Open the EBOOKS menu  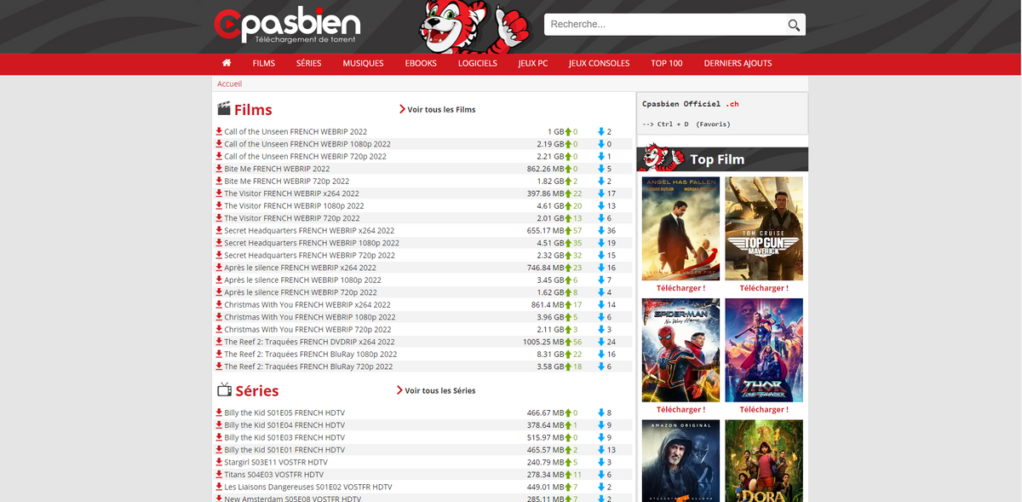click(x=421, y=63)
